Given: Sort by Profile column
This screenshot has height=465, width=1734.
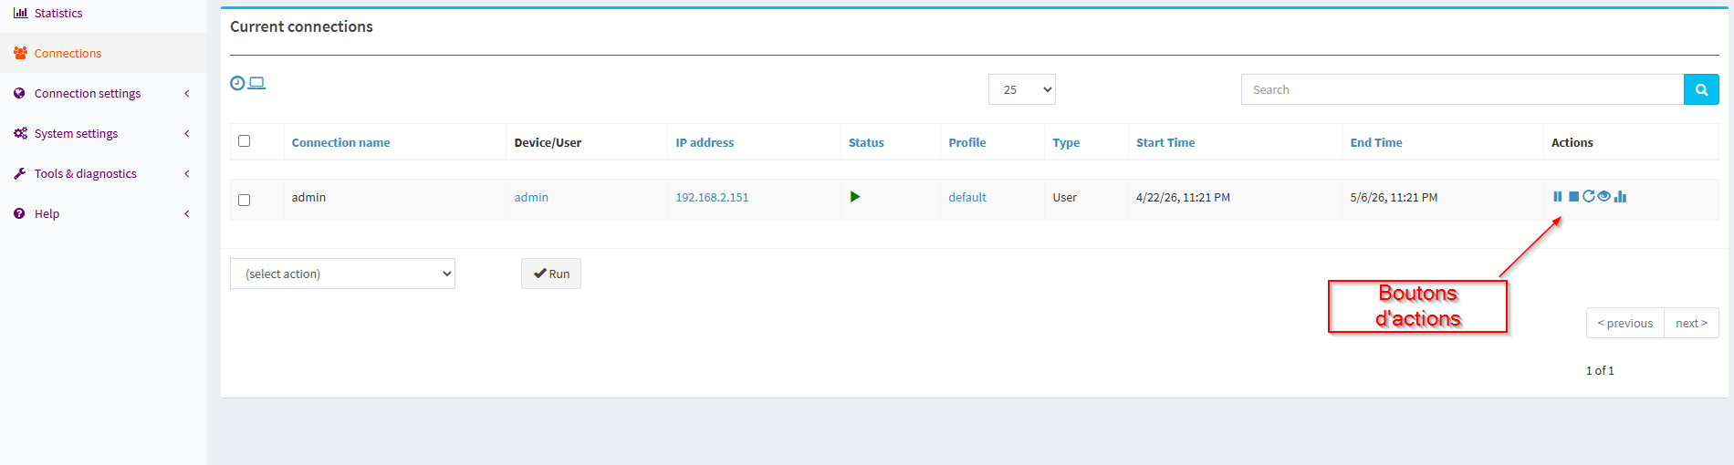Looking at the screenshot, I should (x=967, y=142).
